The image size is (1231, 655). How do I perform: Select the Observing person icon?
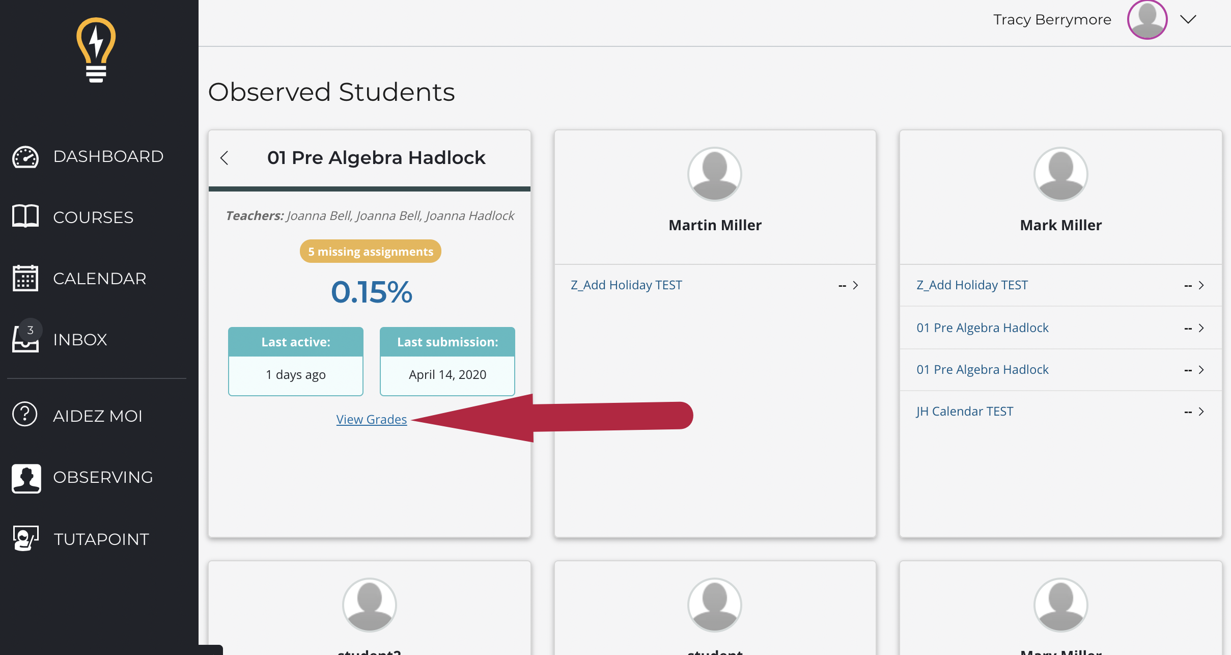pos(26,478)
